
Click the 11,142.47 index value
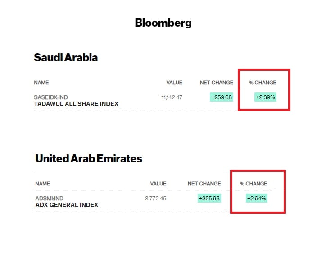coord(172,97)
